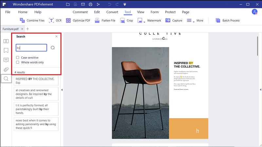Open the Protect tab
This screenshot has height=147, width=262.
(x=170, y=12)
